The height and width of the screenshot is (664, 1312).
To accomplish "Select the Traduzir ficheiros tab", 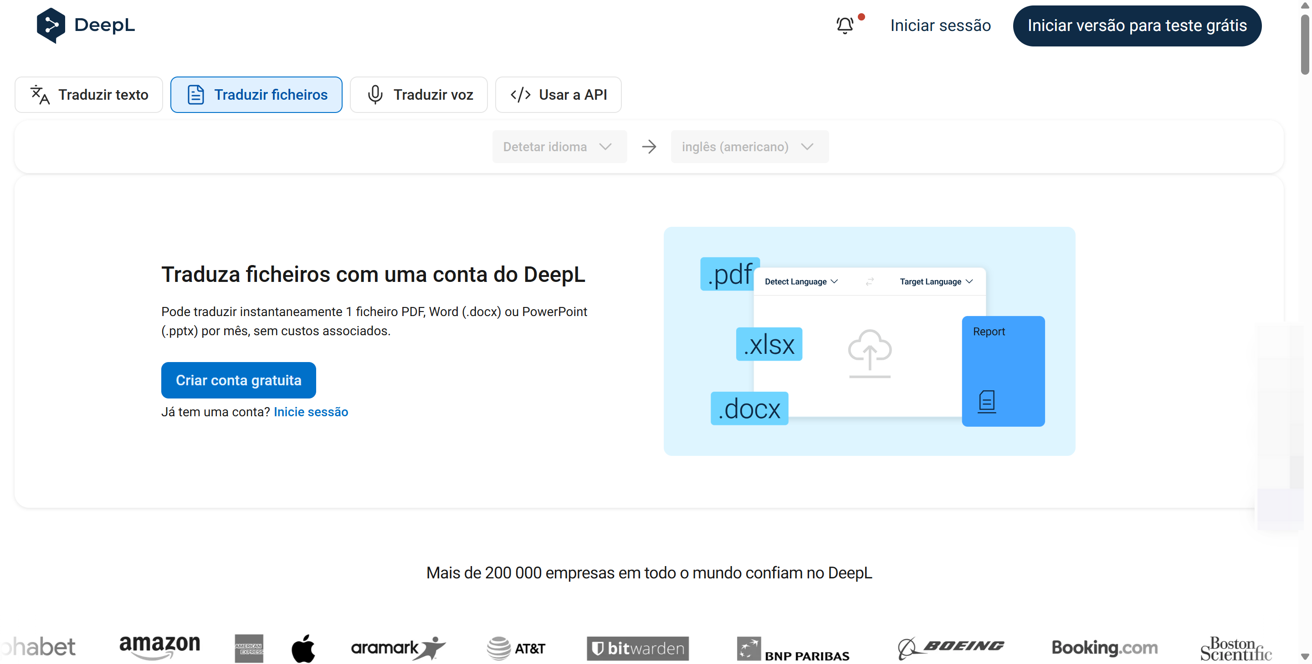I will coord(256,95).
